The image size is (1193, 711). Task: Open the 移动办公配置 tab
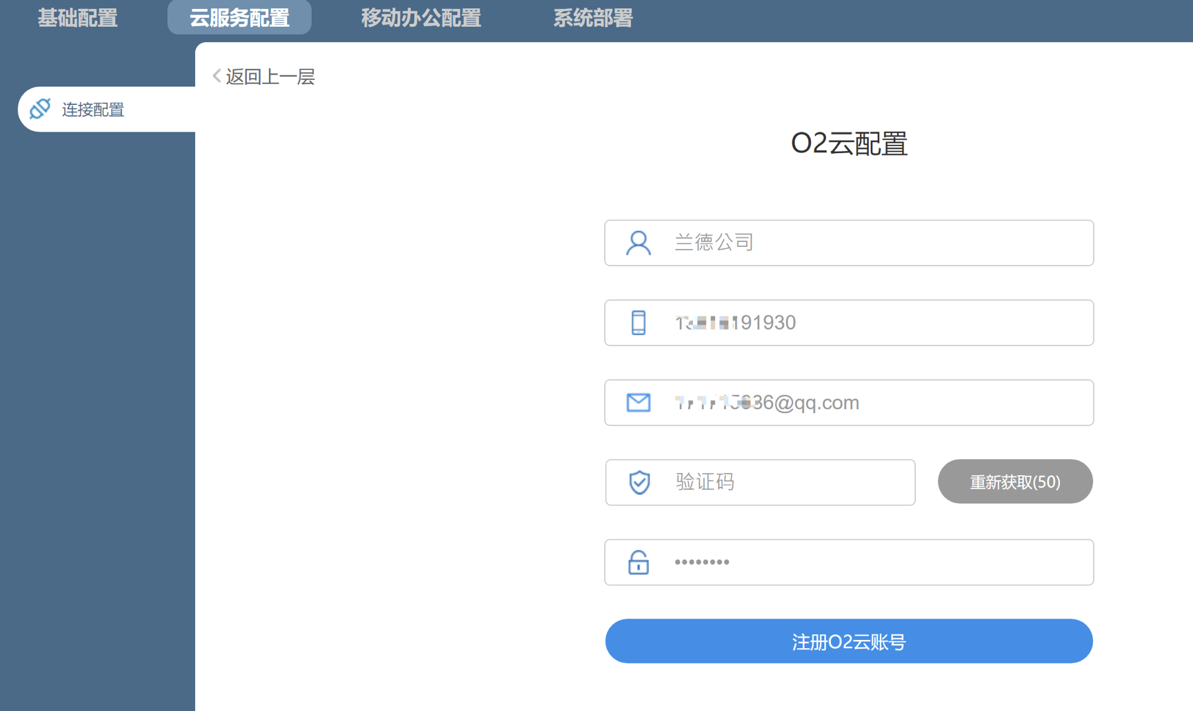pyautogui.click(x=421, y=17)
